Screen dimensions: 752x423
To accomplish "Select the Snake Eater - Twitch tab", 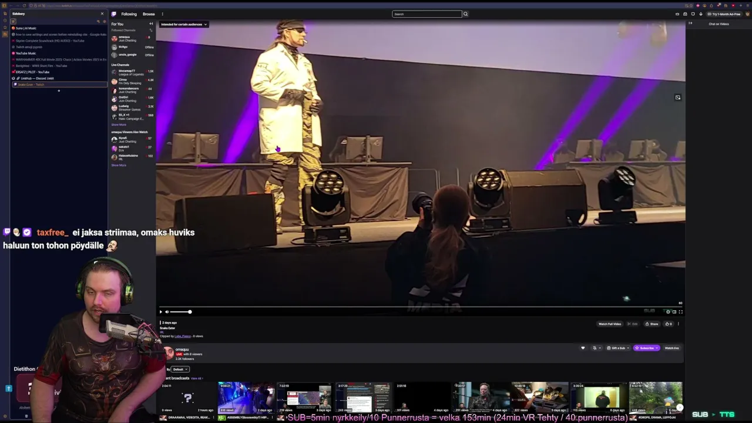I will [59, 85].
